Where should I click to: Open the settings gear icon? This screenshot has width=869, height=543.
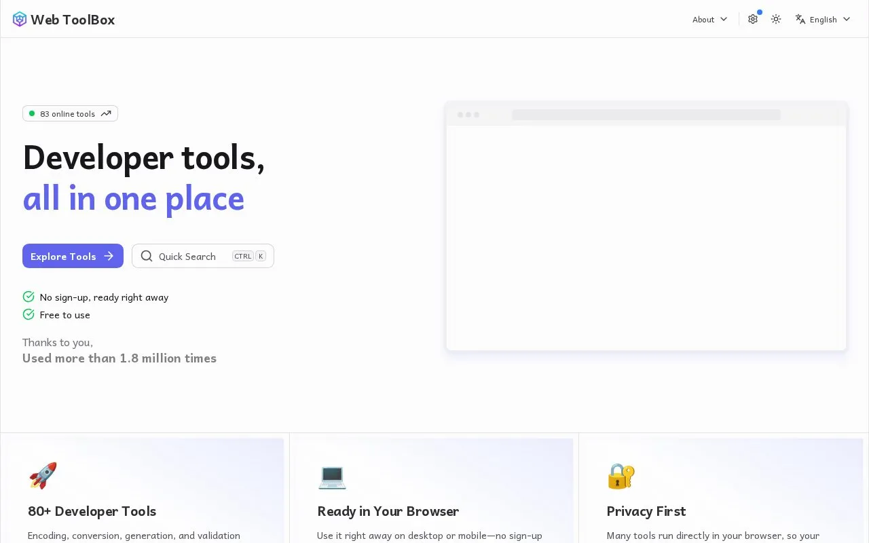coord(753,19)
